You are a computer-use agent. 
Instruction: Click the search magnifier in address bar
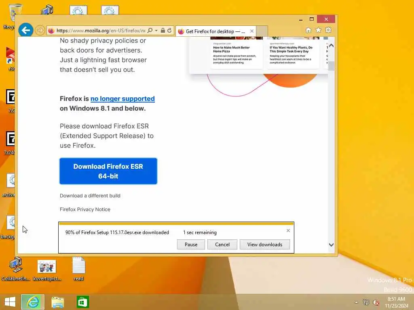point(150,31)
